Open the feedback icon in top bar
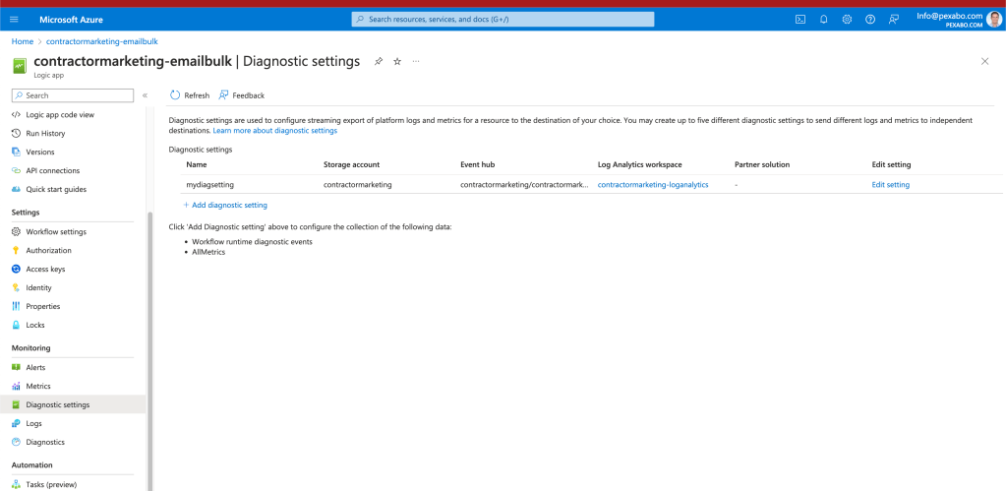The width and height of the screenshot is (1006, 491). [x=893, y=20]
